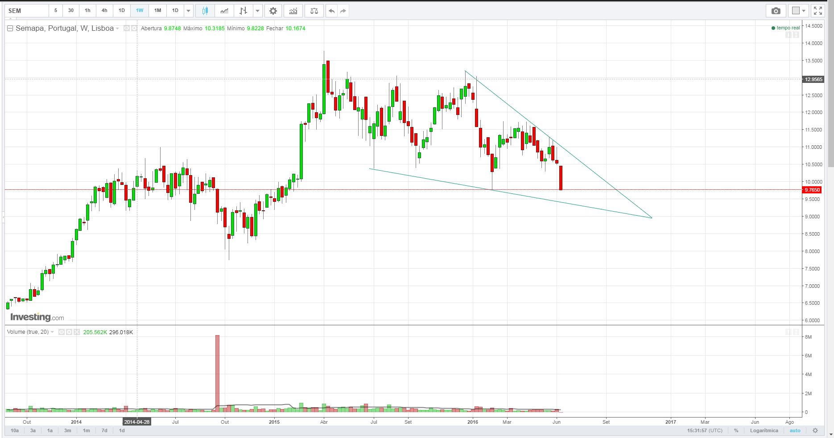Redo the last chart action

coord(343,11)
